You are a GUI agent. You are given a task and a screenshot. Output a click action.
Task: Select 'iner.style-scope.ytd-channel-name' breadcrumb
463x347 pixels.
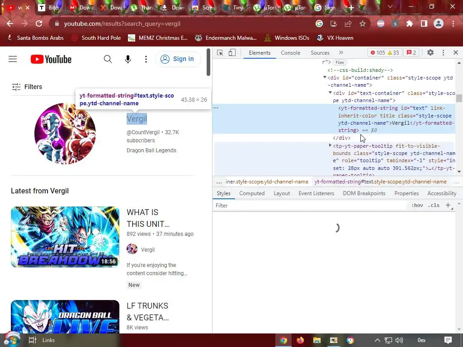[x=267, y=182]
